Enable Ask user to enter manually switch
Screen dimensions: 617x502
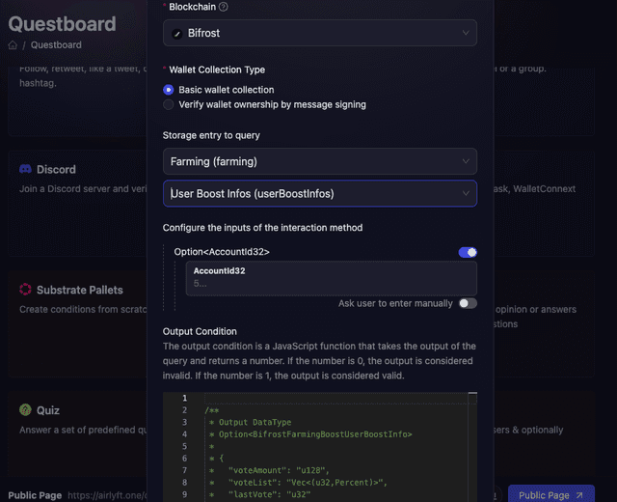[x=468, y=303]
